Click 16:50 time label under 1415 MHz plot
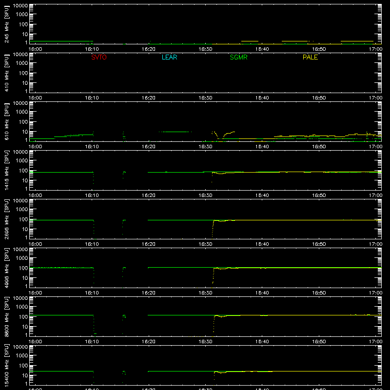The height and width of the screenshot is (390, 390). pyautogui.click(x=319, y=195)
